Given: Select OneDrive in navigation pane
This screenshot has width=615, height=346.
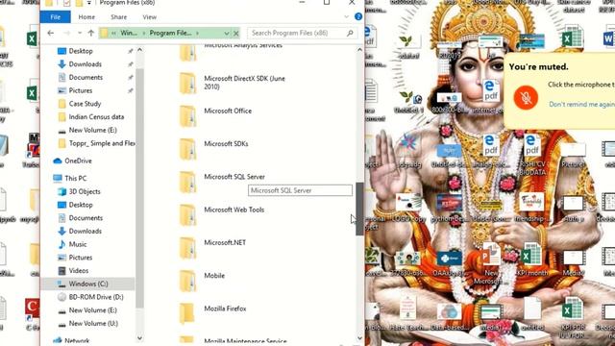Looking at the screenshot, I should [78, 161].
